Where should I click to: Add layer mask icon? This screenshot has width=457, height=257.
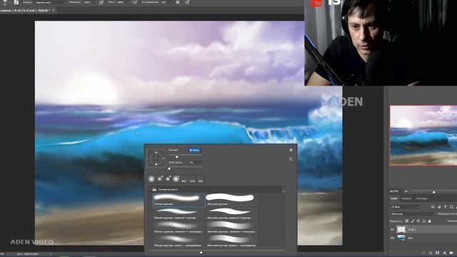point(438,253)
